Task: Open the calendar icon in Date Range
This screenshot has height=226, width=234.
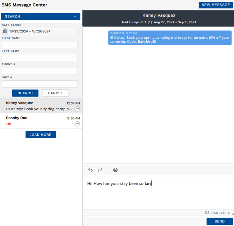Action: coord(5,31)
